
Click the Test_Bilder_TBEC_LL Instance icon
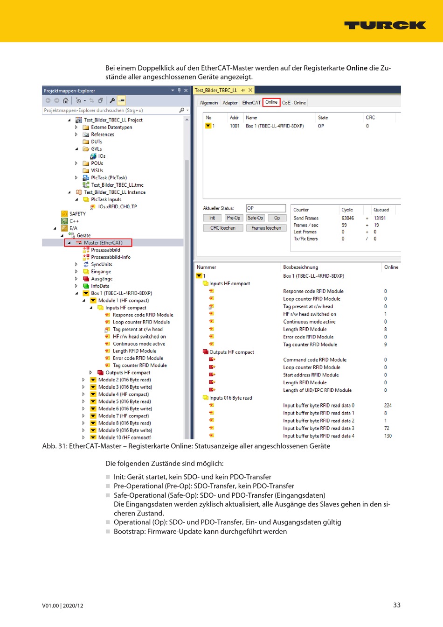pyautogui.click(x=79, y=192)
